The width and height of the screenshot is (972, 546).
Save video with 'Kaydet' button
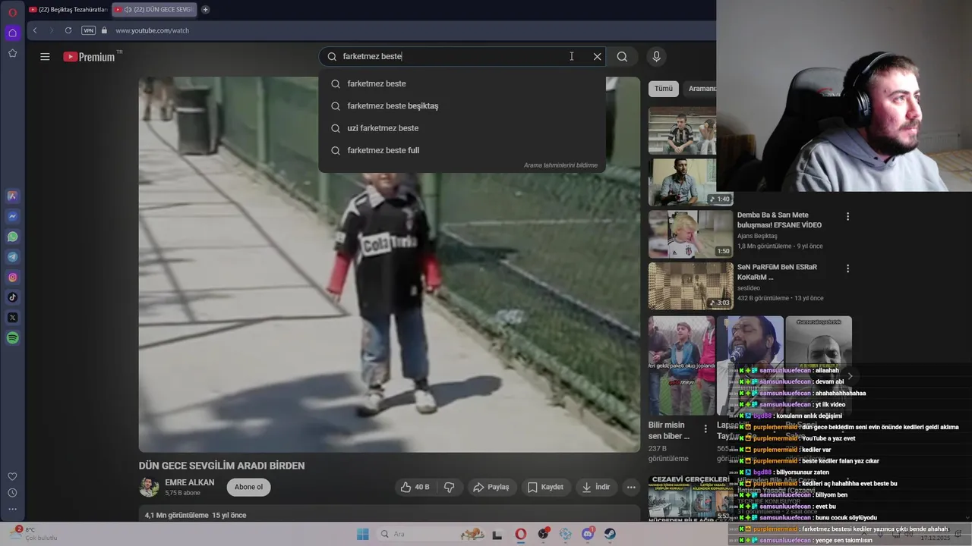pyautogui.click(x=545, y=487)
